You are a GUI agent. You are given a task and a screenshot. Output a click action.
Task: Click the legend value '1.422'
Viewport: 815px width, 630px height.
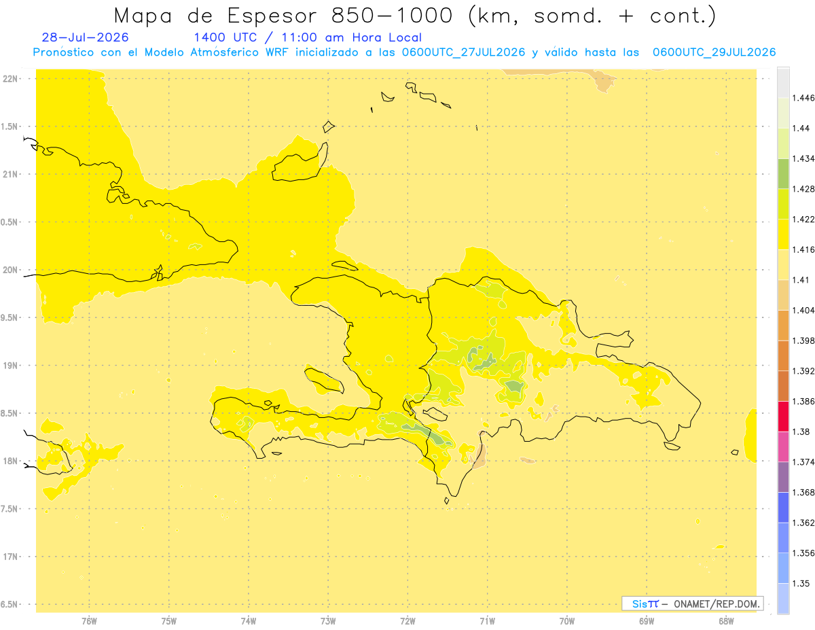[803, 219]
